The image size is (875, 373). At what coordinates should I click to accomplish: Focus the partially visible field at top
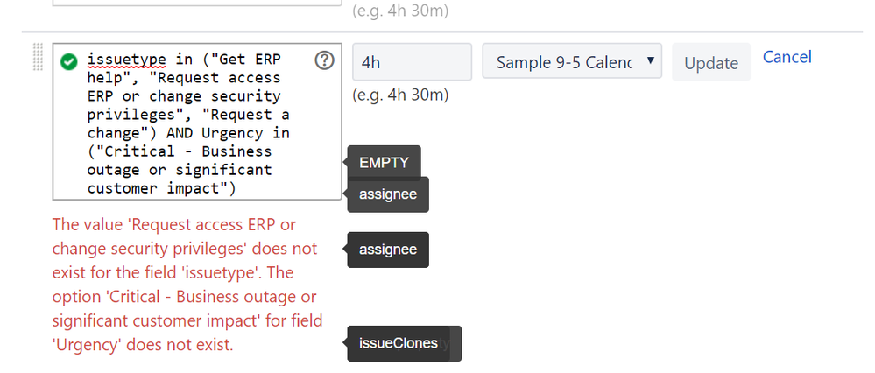pos(197,3)
